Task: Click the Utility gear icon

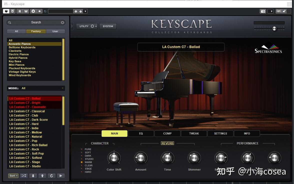Action: point(92,26)
